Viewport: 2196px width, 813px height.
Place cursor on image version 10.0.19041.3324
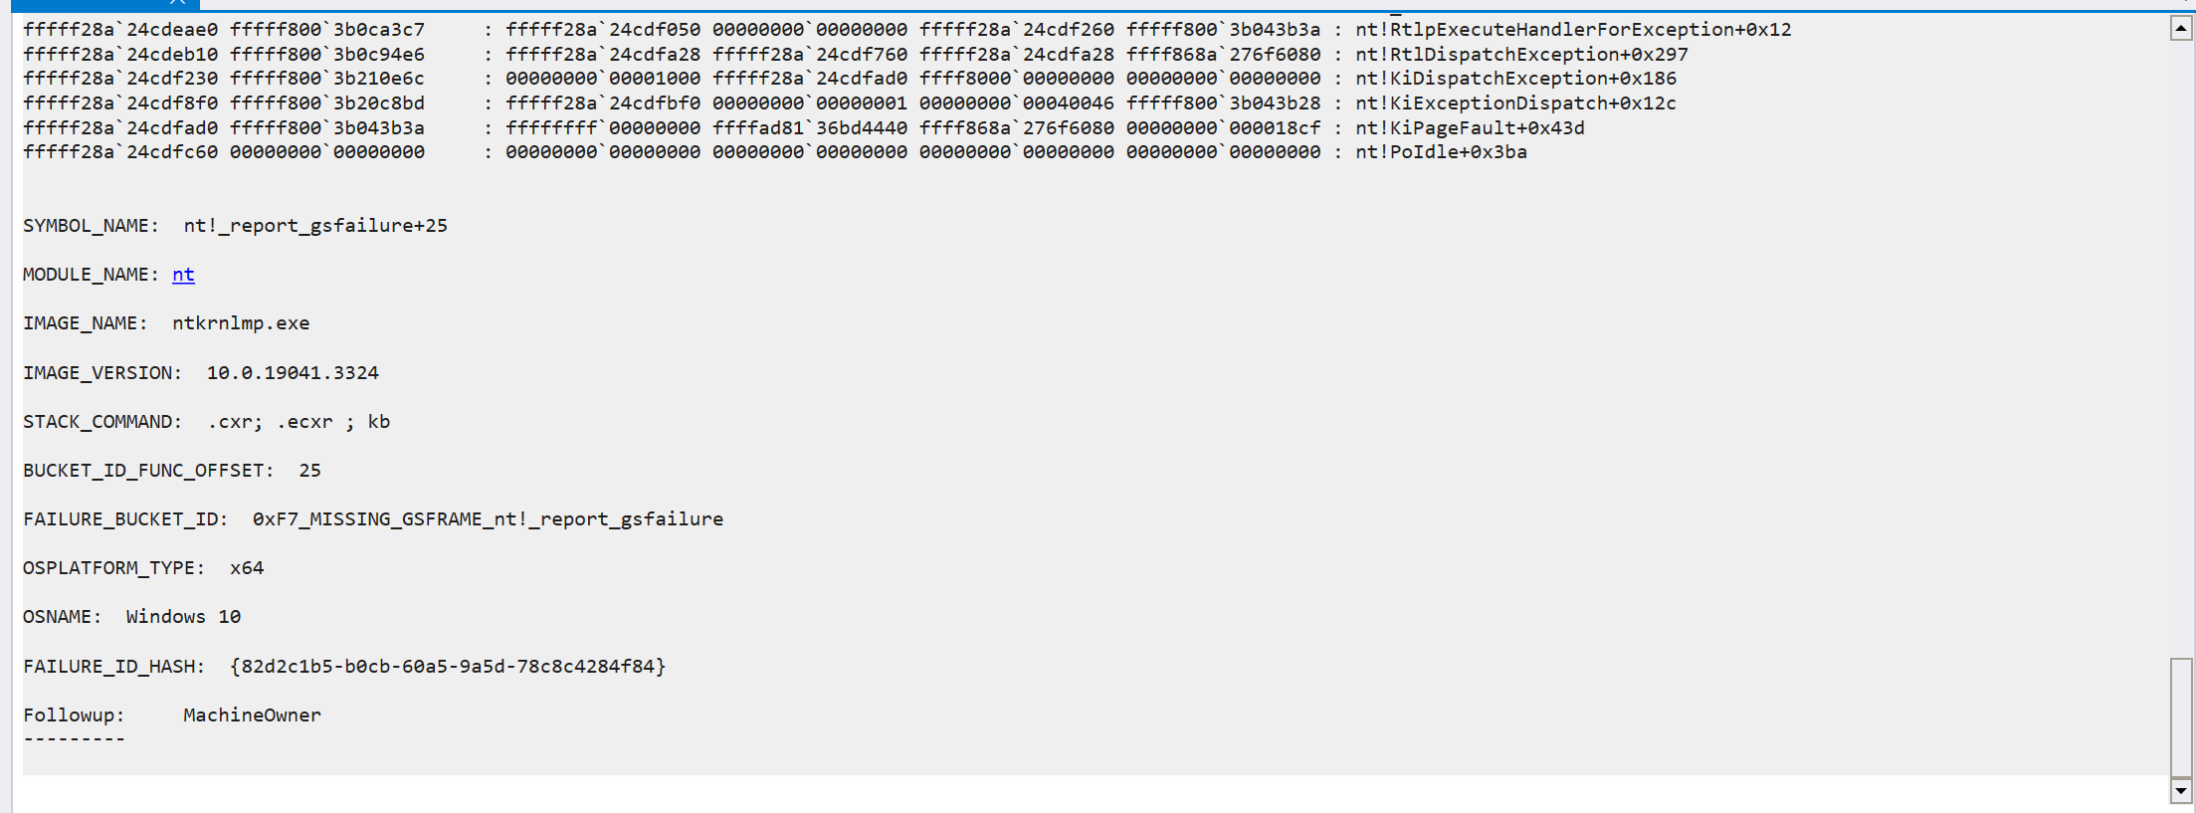click(293, 373)
